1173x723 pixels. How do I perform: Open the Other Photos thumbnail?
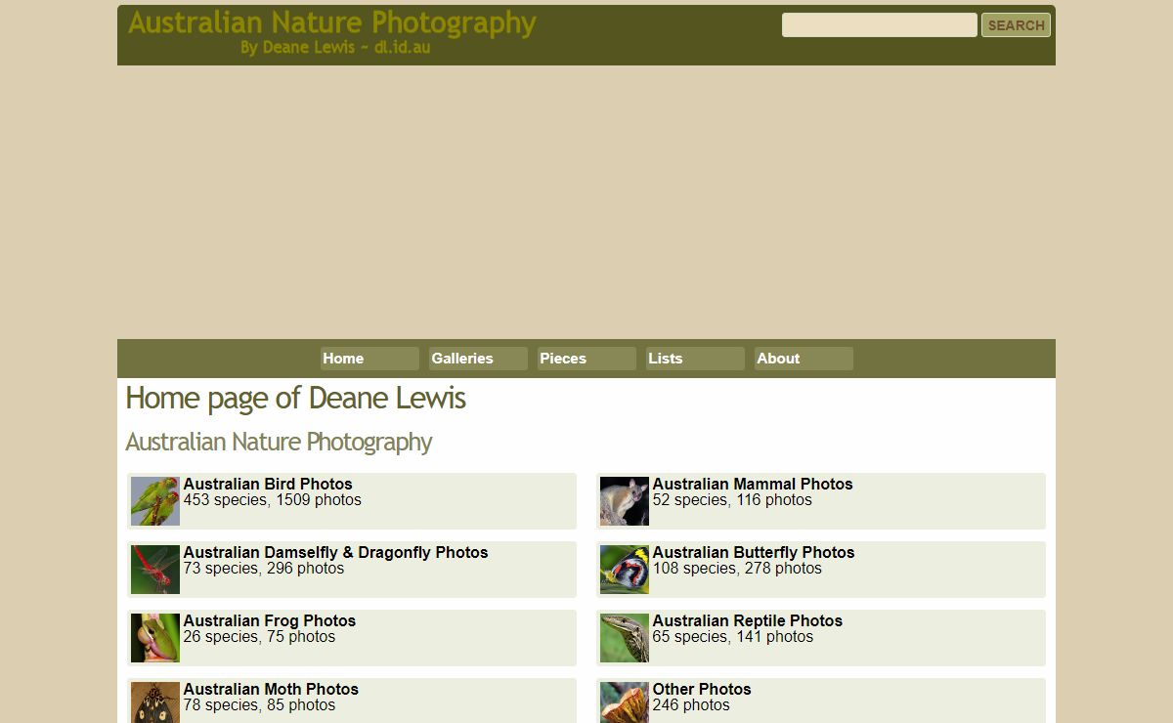point(625,702)
